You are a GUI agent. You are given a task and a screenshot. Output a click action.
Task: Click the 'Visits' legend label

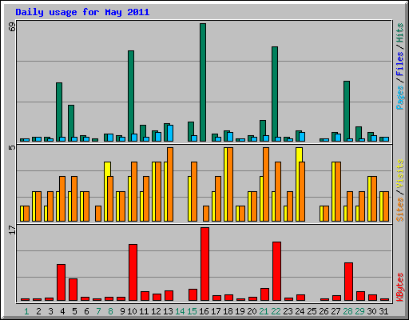click(400, 174)
